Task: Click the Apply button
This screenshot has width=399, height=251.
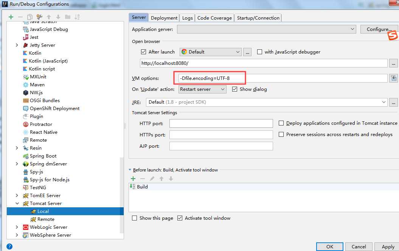Action: (x=388, y=247)
